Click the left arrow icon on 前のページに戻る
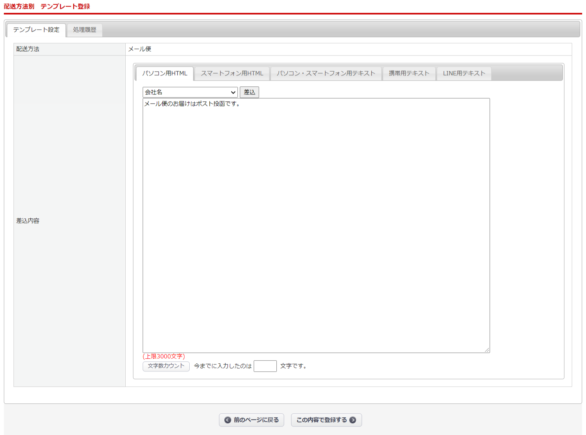Image resolution: width=586 pixels, height=435 pixels. (228, 420)
